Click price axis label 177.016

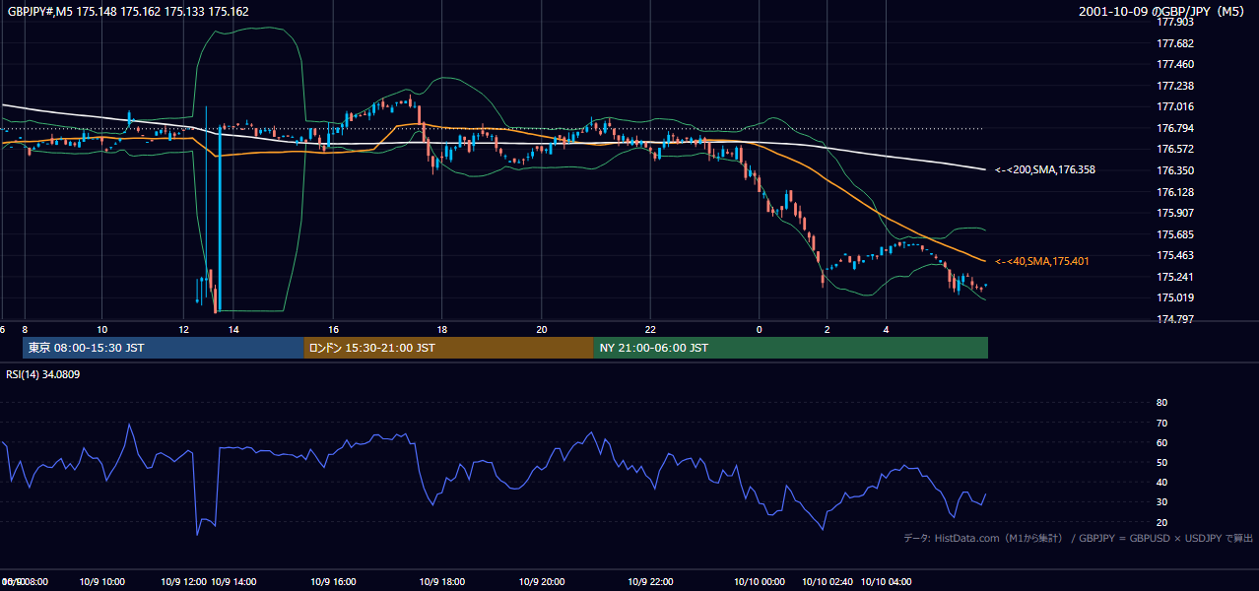click(1175, 106)
